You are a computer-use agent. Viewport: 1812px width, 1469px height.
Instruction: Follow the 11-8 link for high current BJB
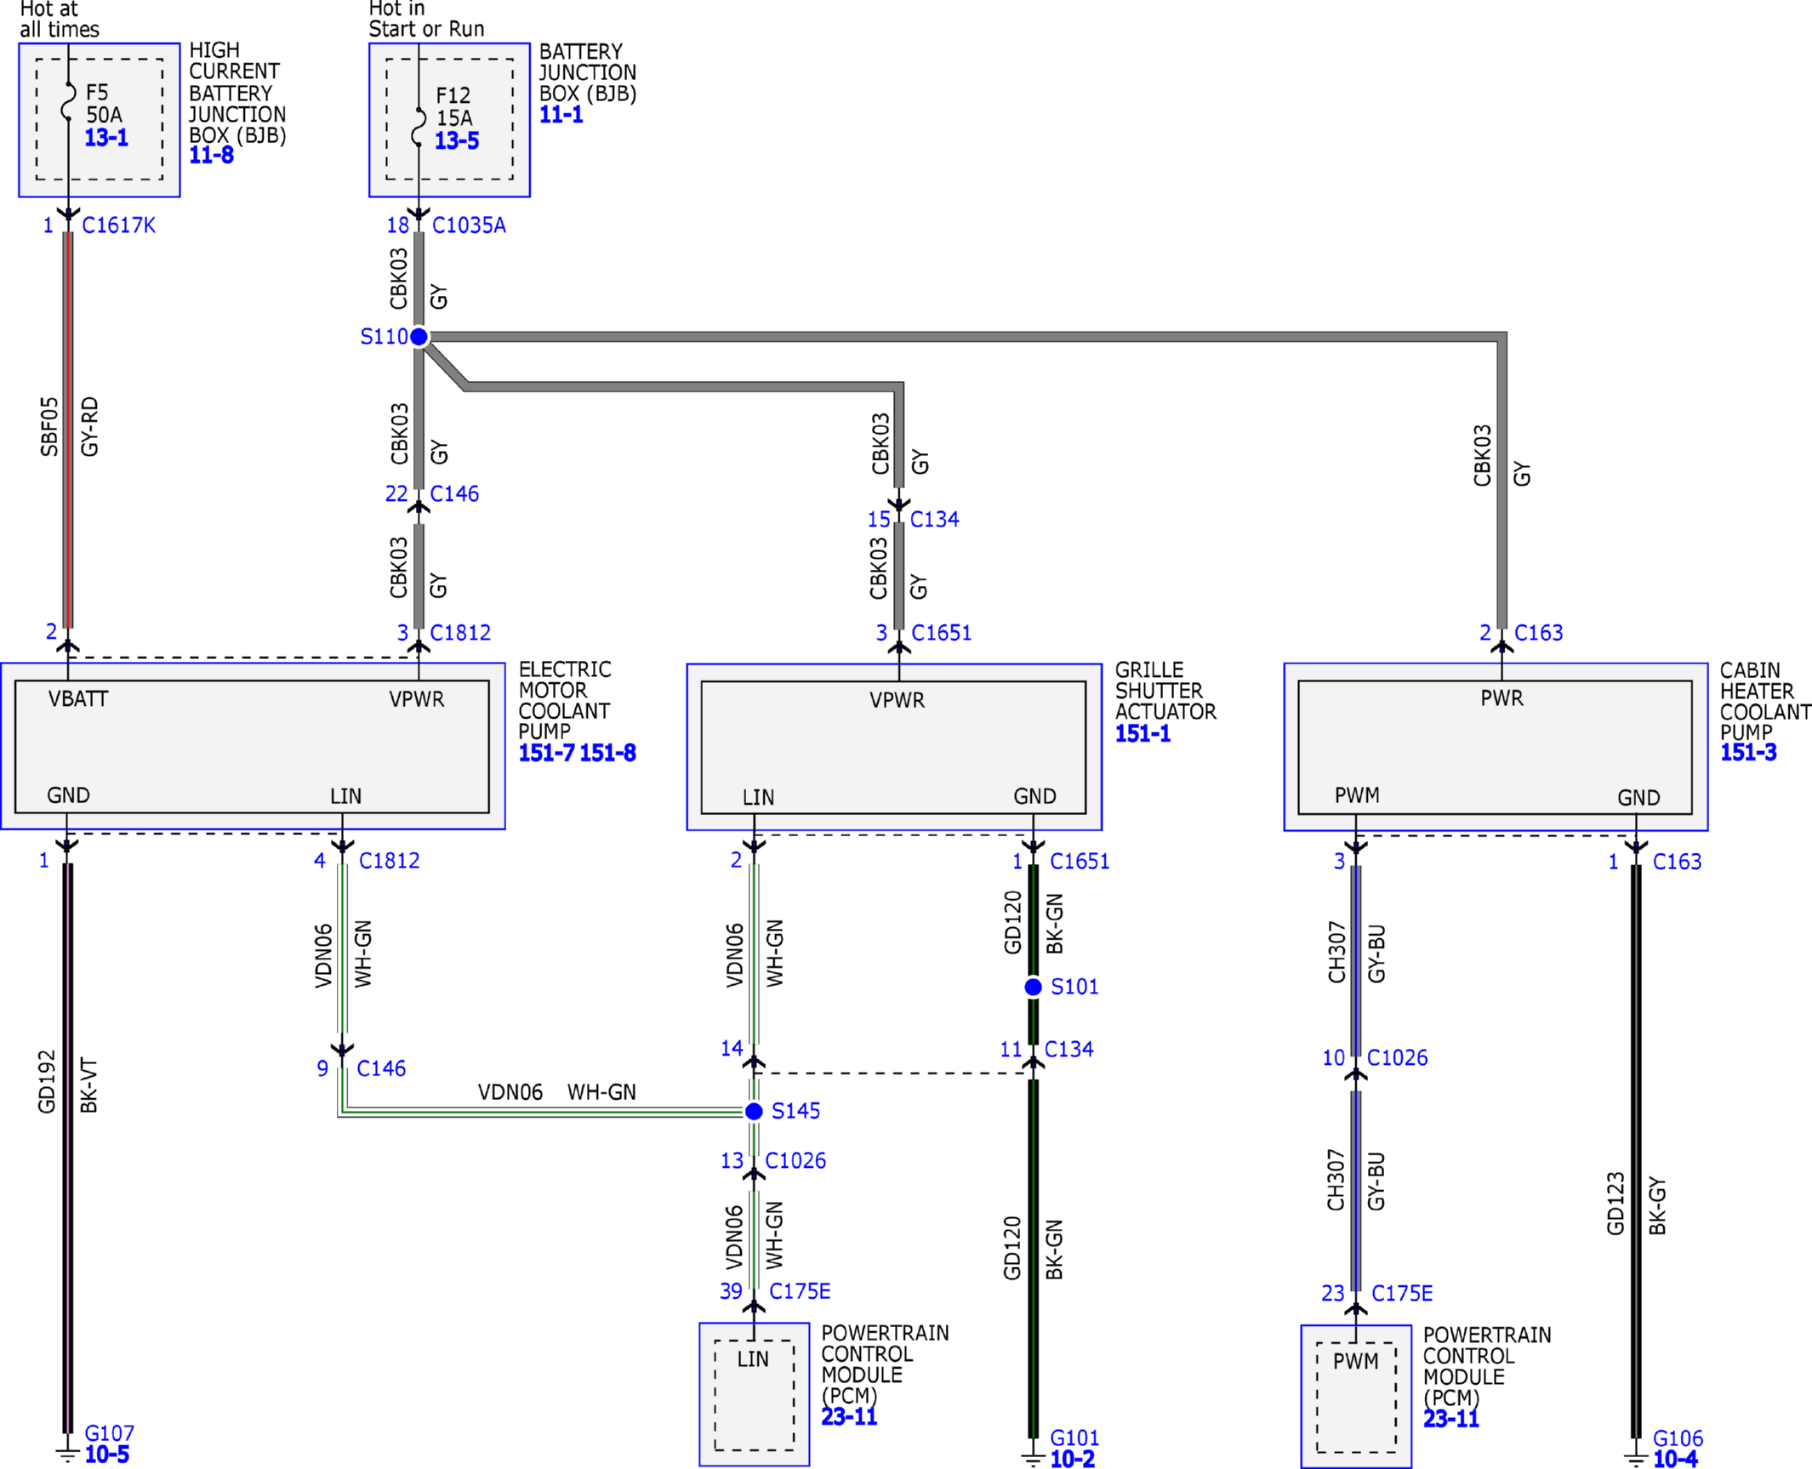coord(211,155)
